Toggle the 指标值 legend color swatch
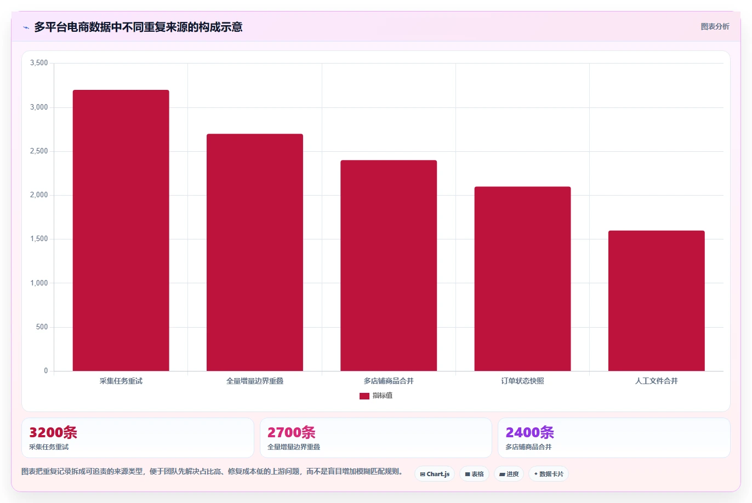 pos(364,396)
